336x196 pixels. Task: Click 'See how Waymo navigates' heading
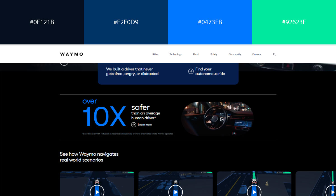[x=89, y=154]
